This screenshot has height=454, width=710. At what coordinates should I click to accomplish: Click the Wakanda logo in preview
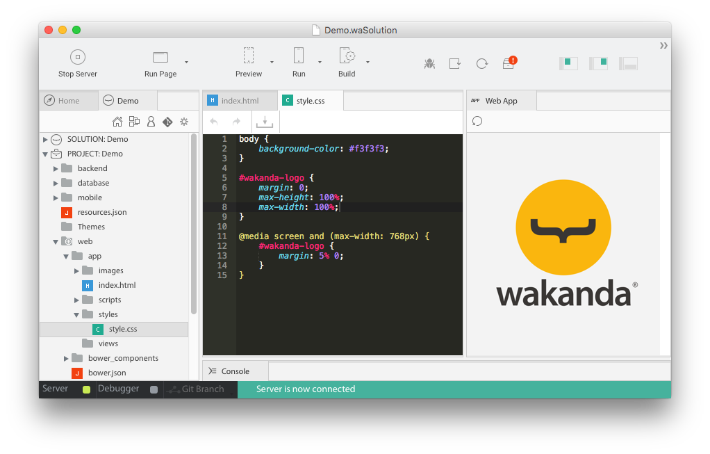pyautogui.click(x=566, y=244)
